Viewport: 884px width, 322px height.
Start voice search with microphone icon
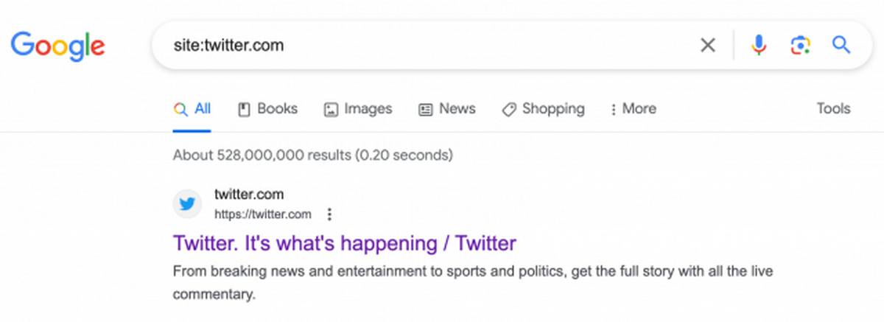[x=759, y=46]
